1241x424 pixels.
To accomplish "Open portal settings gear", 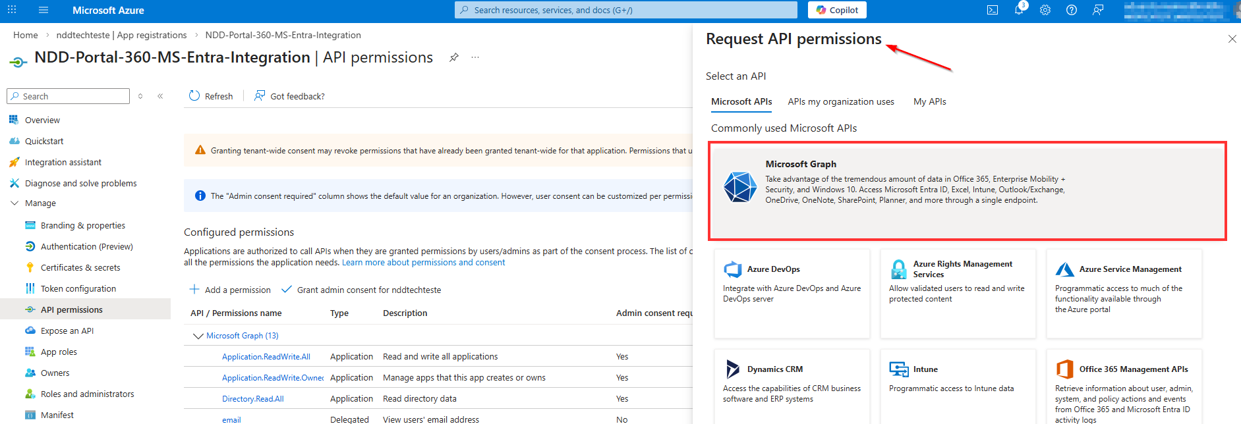I will (1045, 10).
